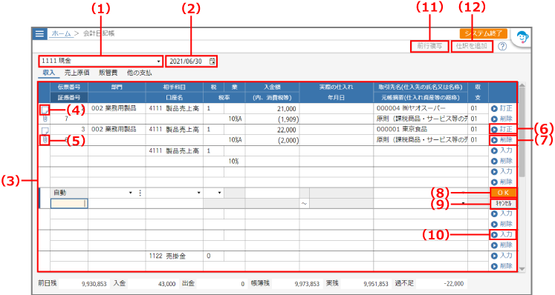The width and height of the screenshot is (555, 295).
Task: Switch to the 販管費 tab
Action: (x=108, y=73)
